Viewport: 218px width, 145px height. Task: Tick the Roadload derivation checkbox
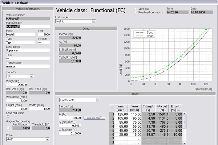click(136, 12)
